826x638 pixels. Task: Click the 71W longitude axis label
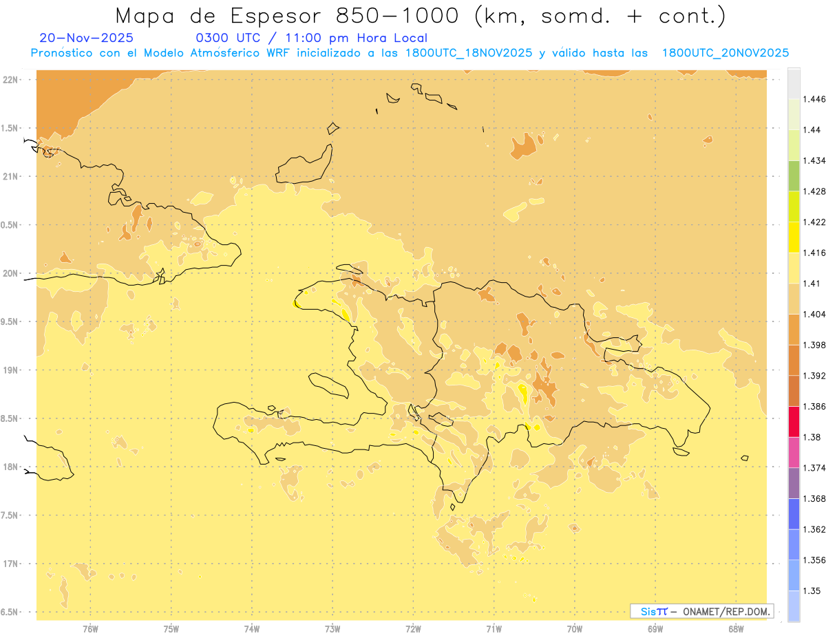pyautogui.click(x=494, y=628)
